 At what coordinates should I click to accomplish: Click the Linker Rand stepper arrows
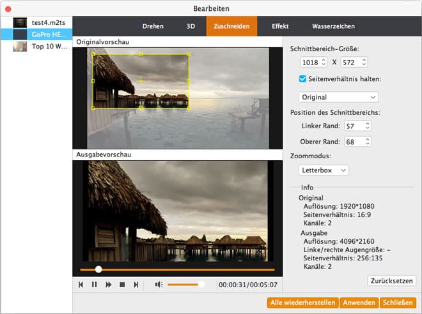pyautogui.click(x=367, y=126)
